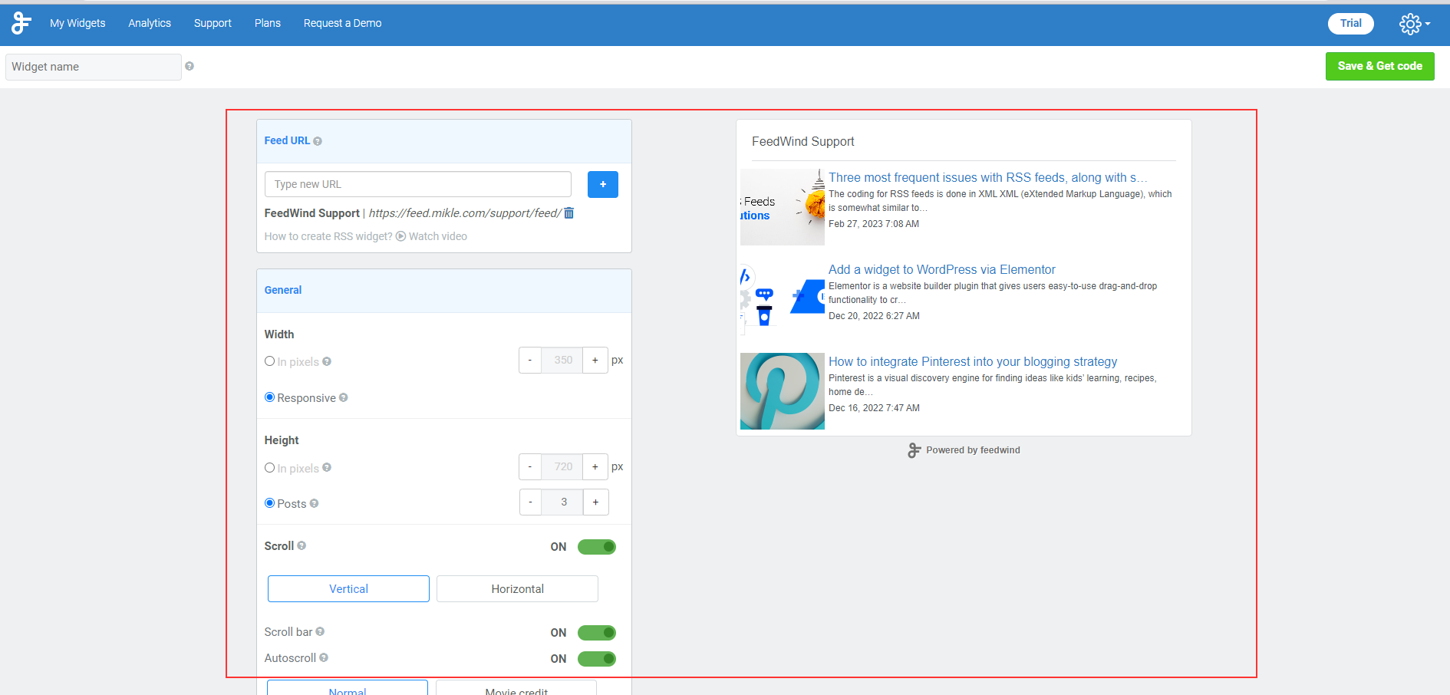Click the Pinterest article thumbnail

(783, 391)
